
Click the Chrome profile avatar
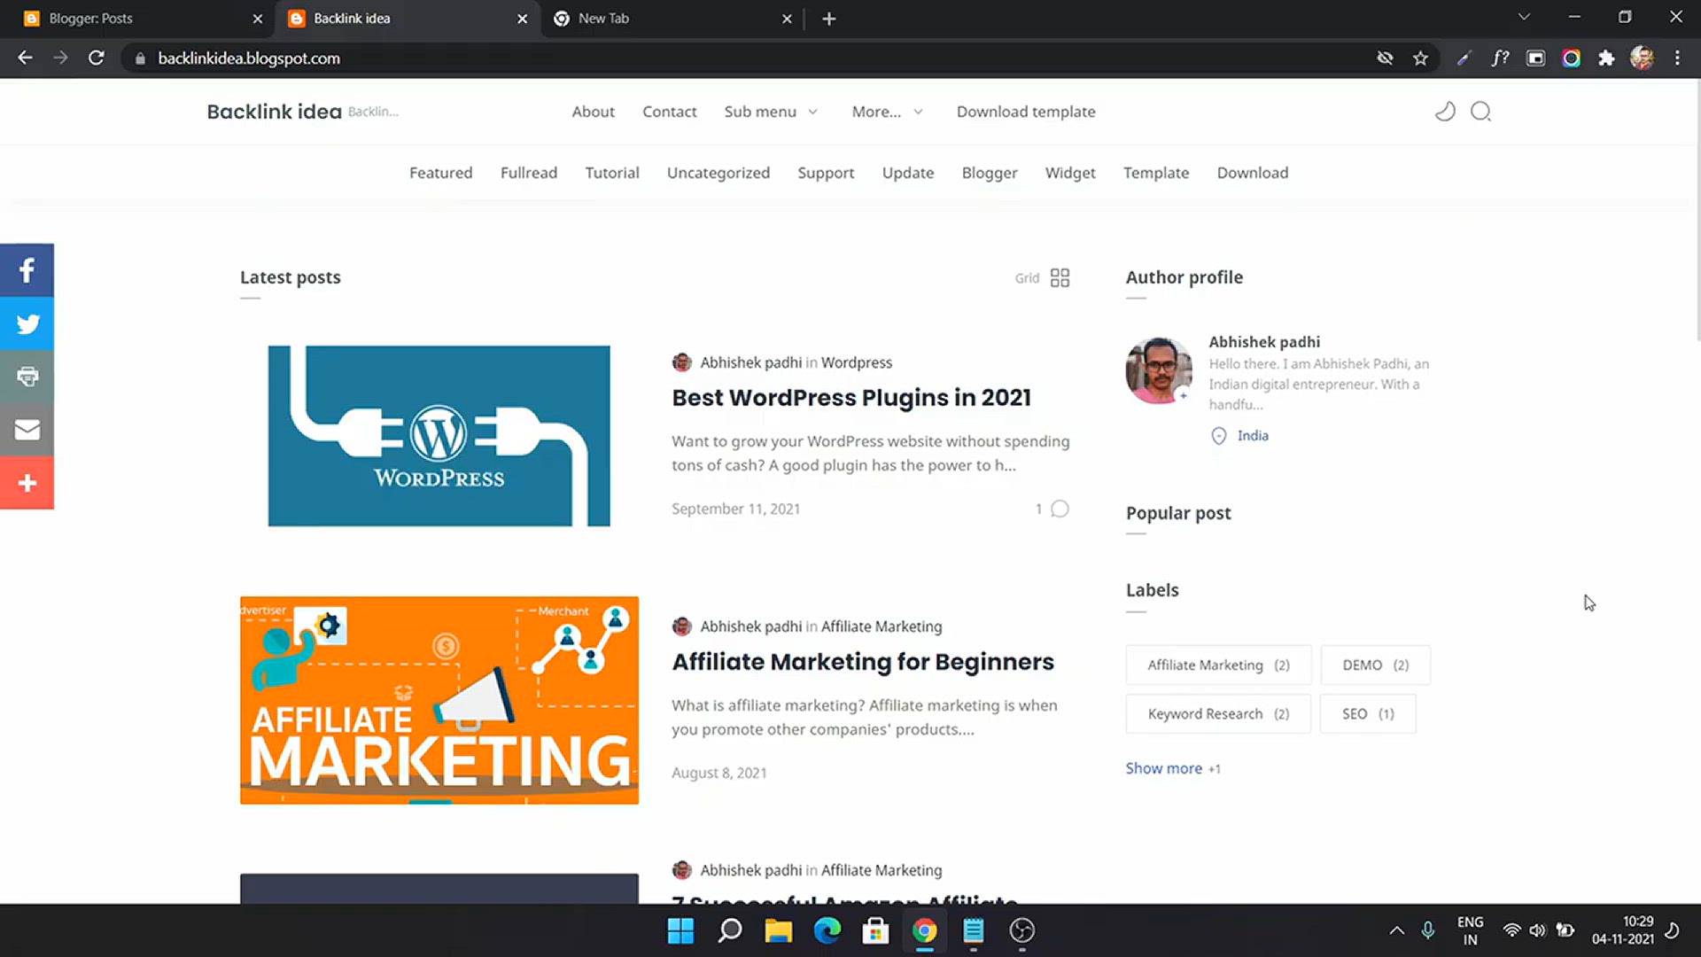pyautogui.click(x=1642, y=58)
